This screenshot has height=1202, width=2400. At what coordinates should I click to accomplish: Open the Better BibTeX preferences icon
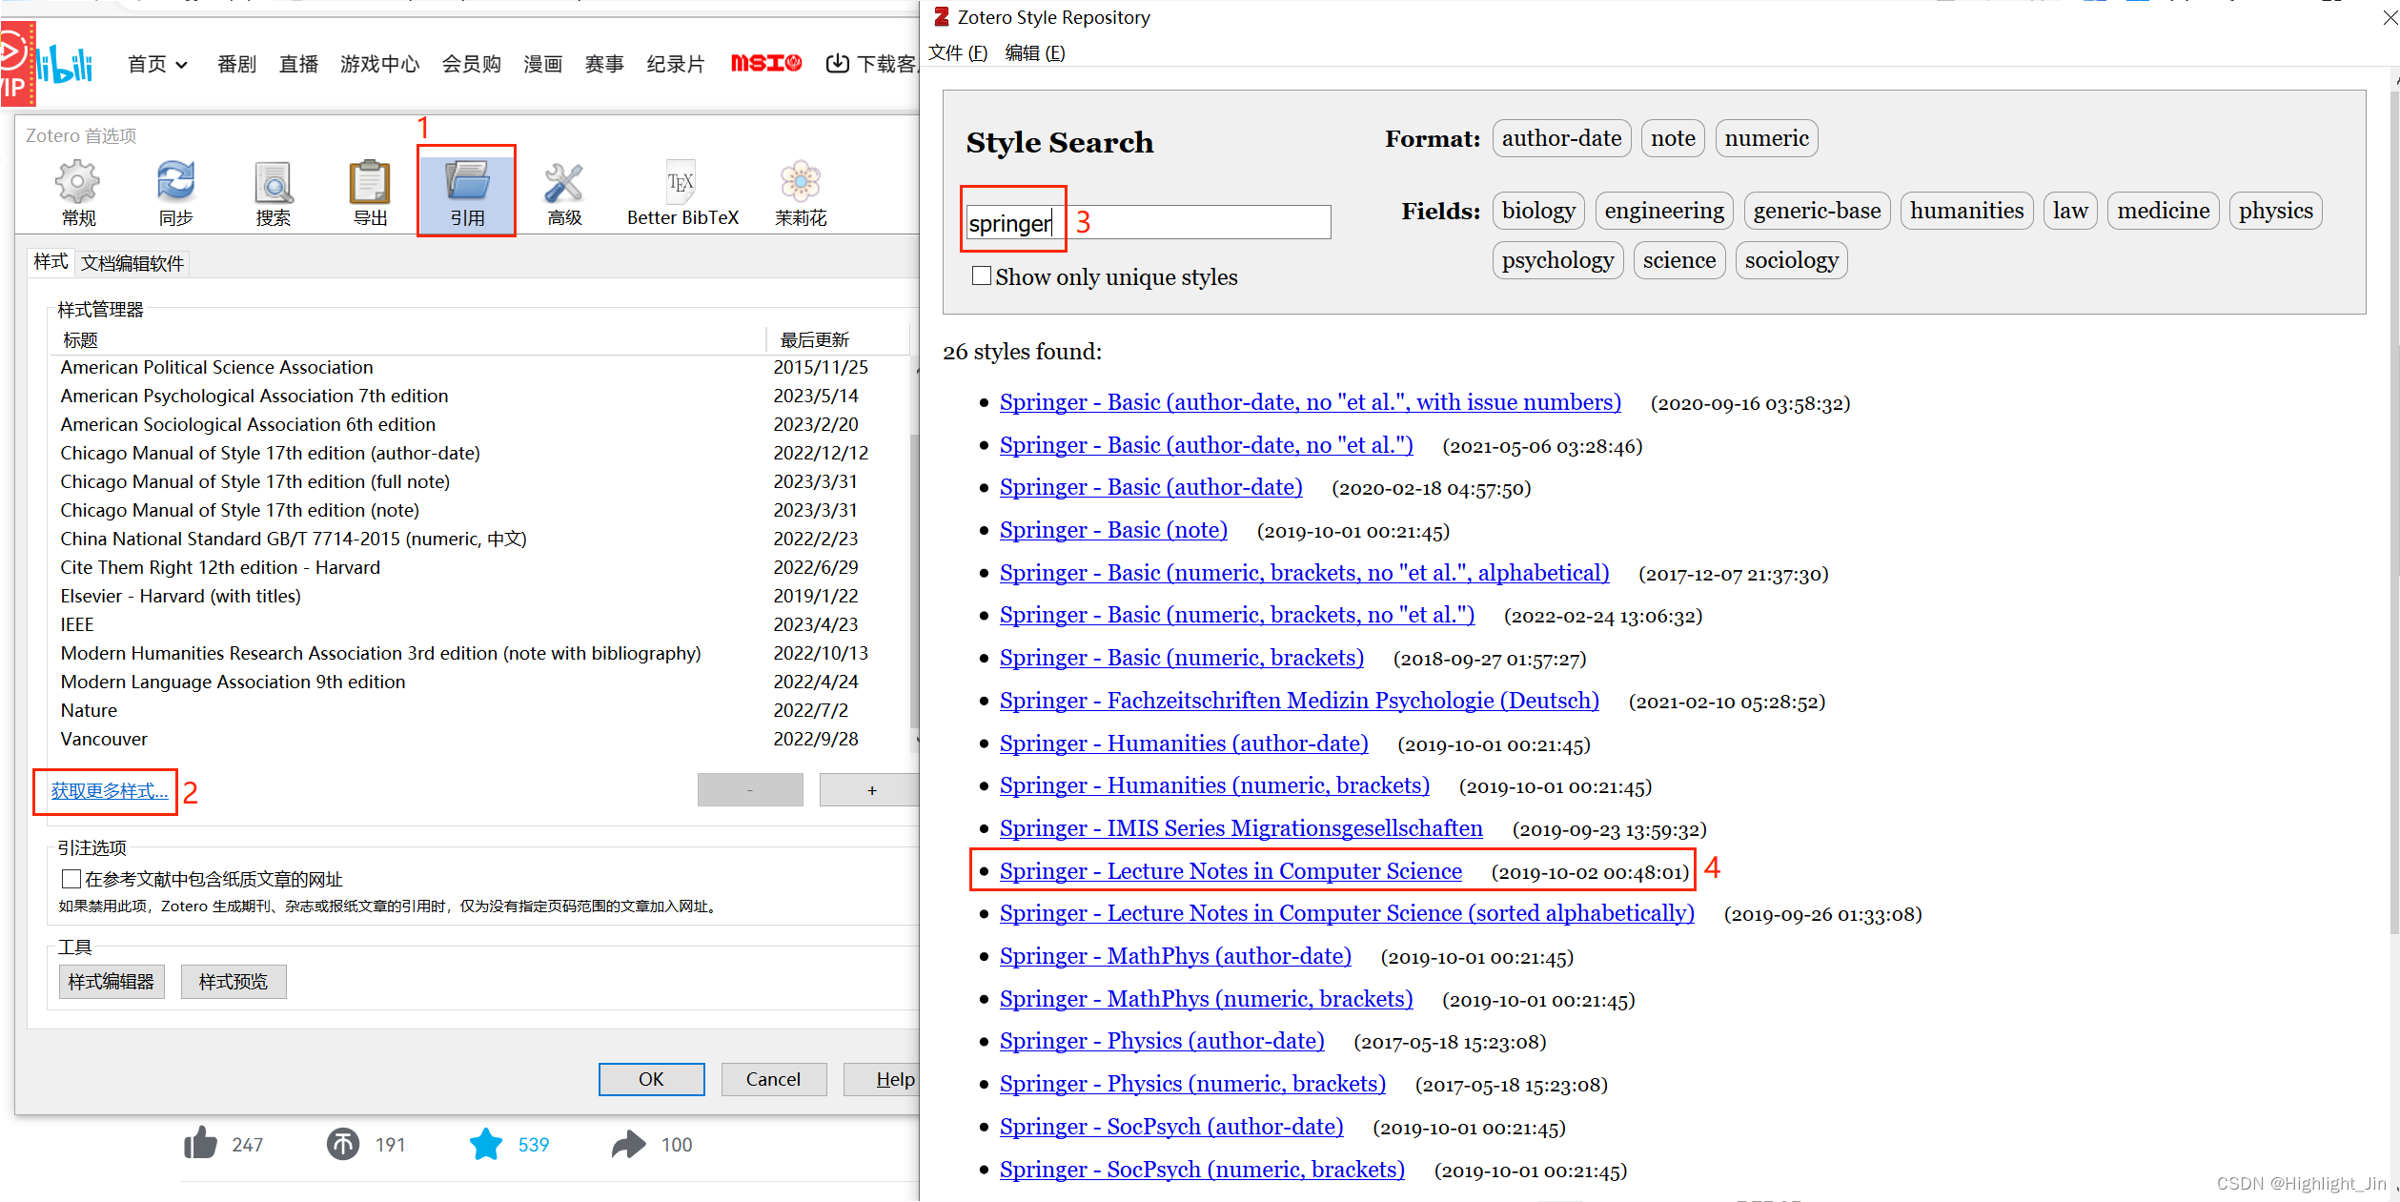pos(681,184)
